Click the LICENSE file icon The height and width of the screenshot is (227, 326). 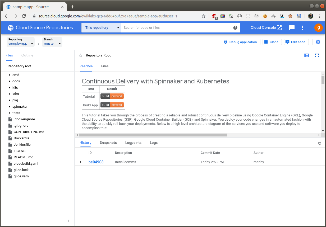coord(10,151)
